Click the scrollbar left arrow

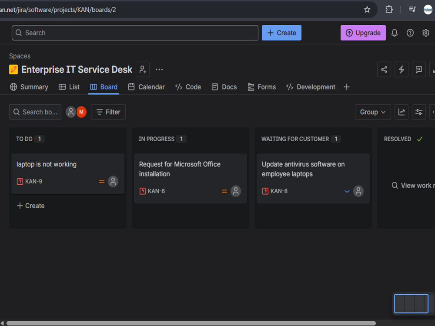coord(2,323)
